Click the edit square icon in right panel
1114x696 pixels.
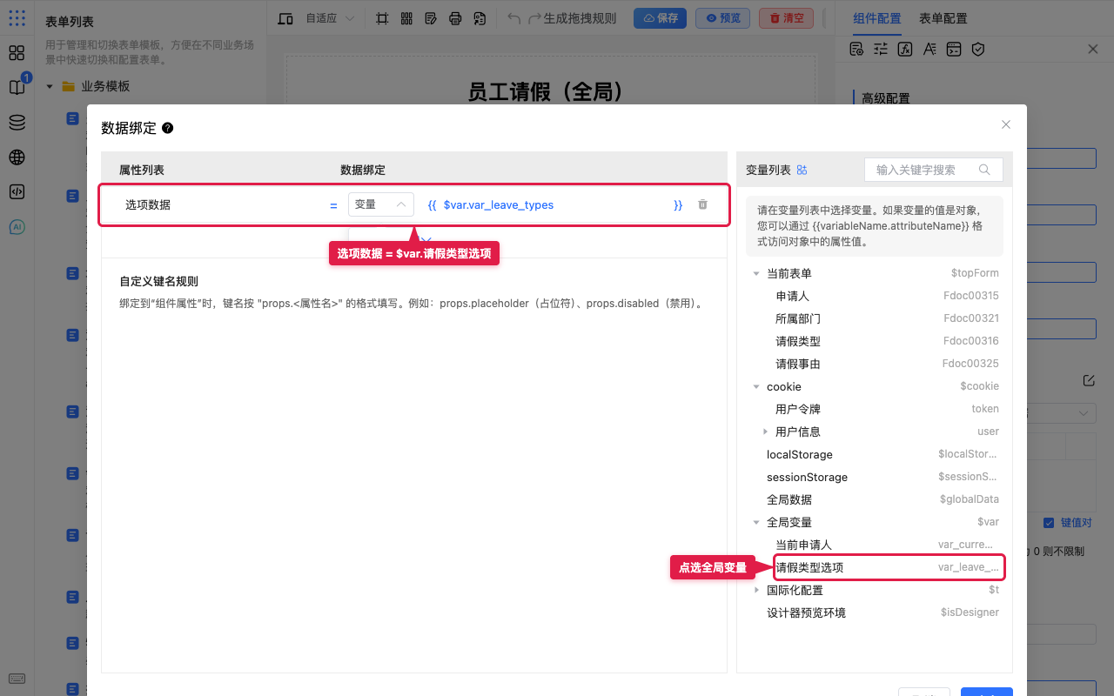coord(1089,380)
